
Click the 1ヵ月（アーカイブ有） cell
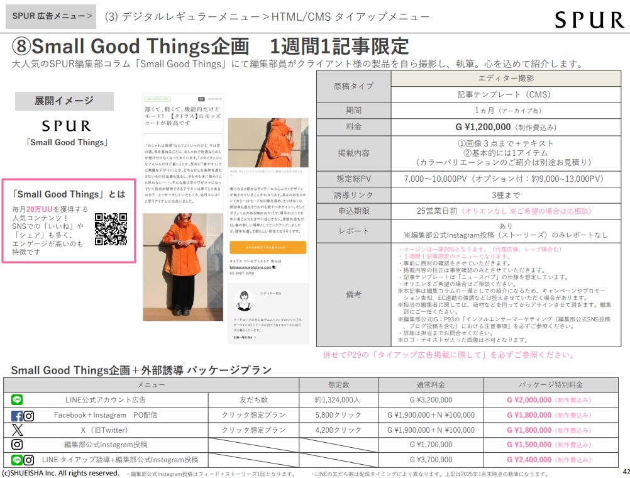(x=506, y=111)
